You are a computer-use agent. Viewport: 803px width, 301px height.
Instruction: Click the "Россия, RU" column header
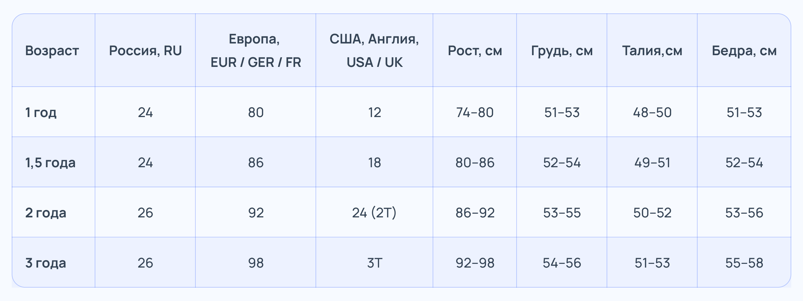coord(145,51)
